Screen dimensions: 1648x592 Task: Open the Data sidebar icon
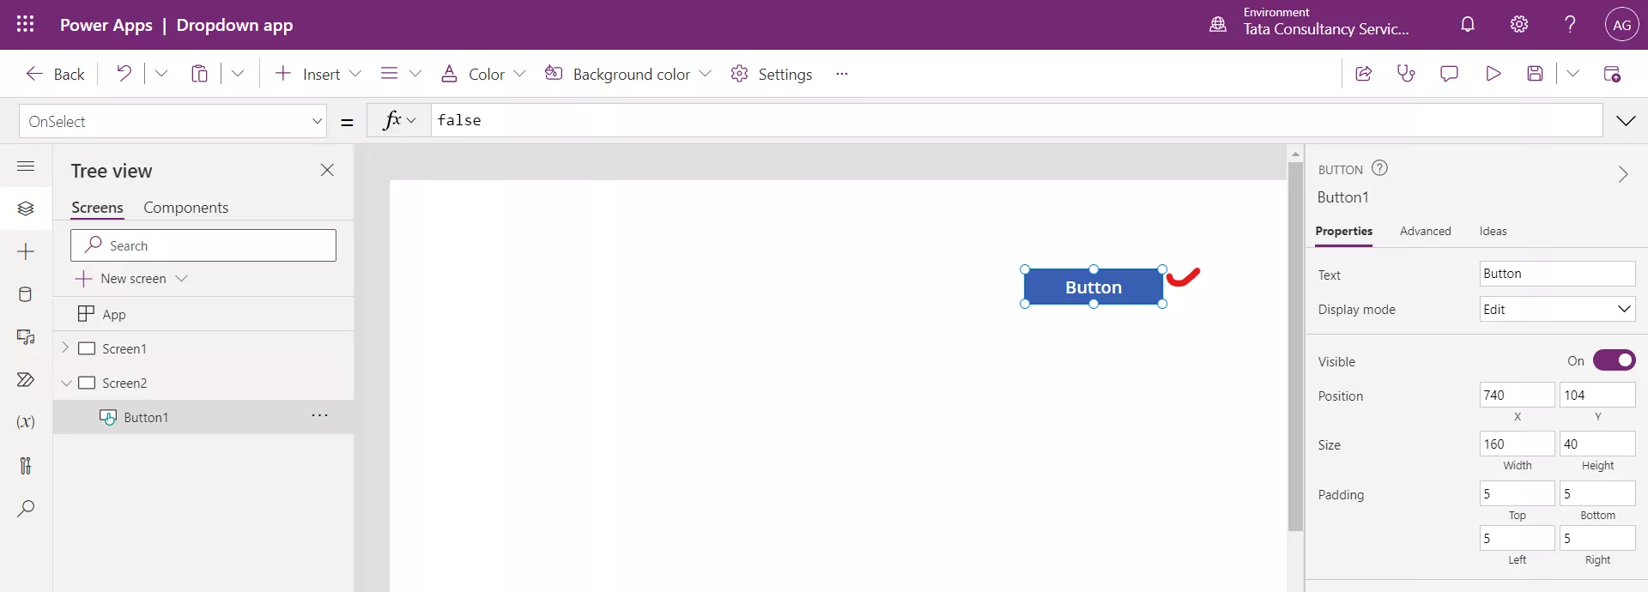tap(26, 294)
